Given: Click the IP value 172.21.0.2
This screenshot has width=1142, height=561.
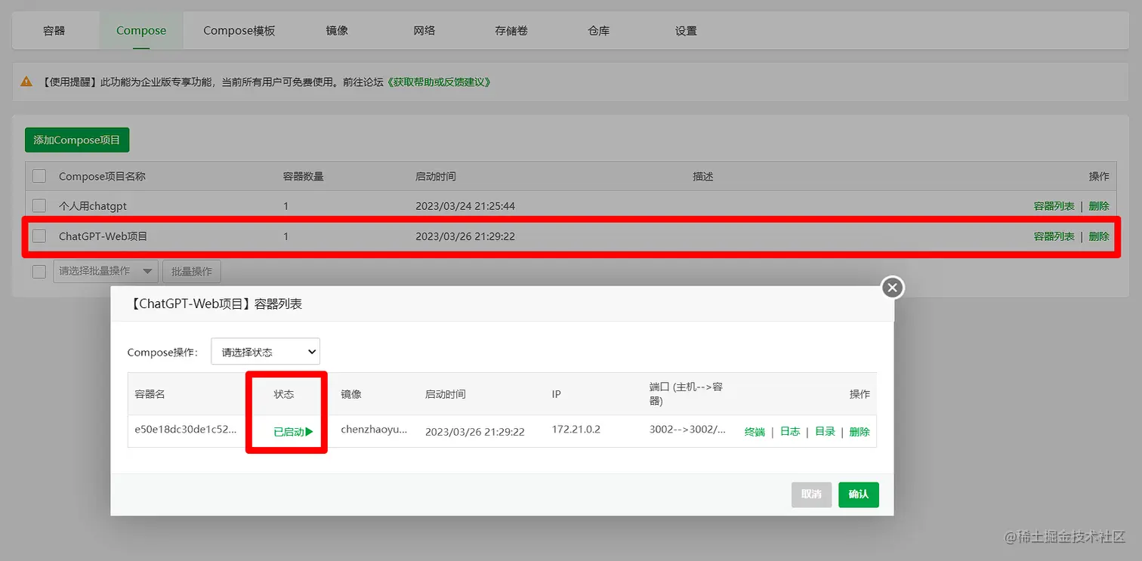Looking at the screenshot, I should (x=576, y=429).
